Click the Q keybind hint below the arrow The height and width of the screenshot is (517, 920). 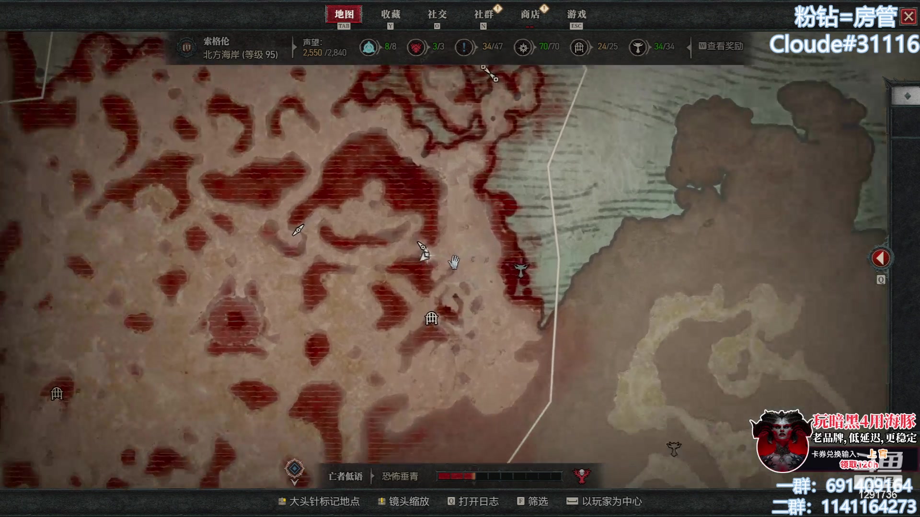pyautogui.click(x=881, y=280)
